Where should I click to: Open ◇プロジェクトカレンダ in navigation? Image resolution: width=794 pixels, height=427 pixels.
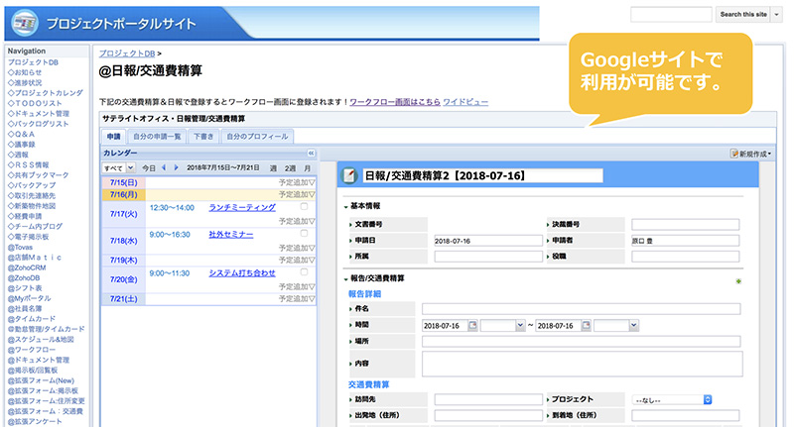45,93
